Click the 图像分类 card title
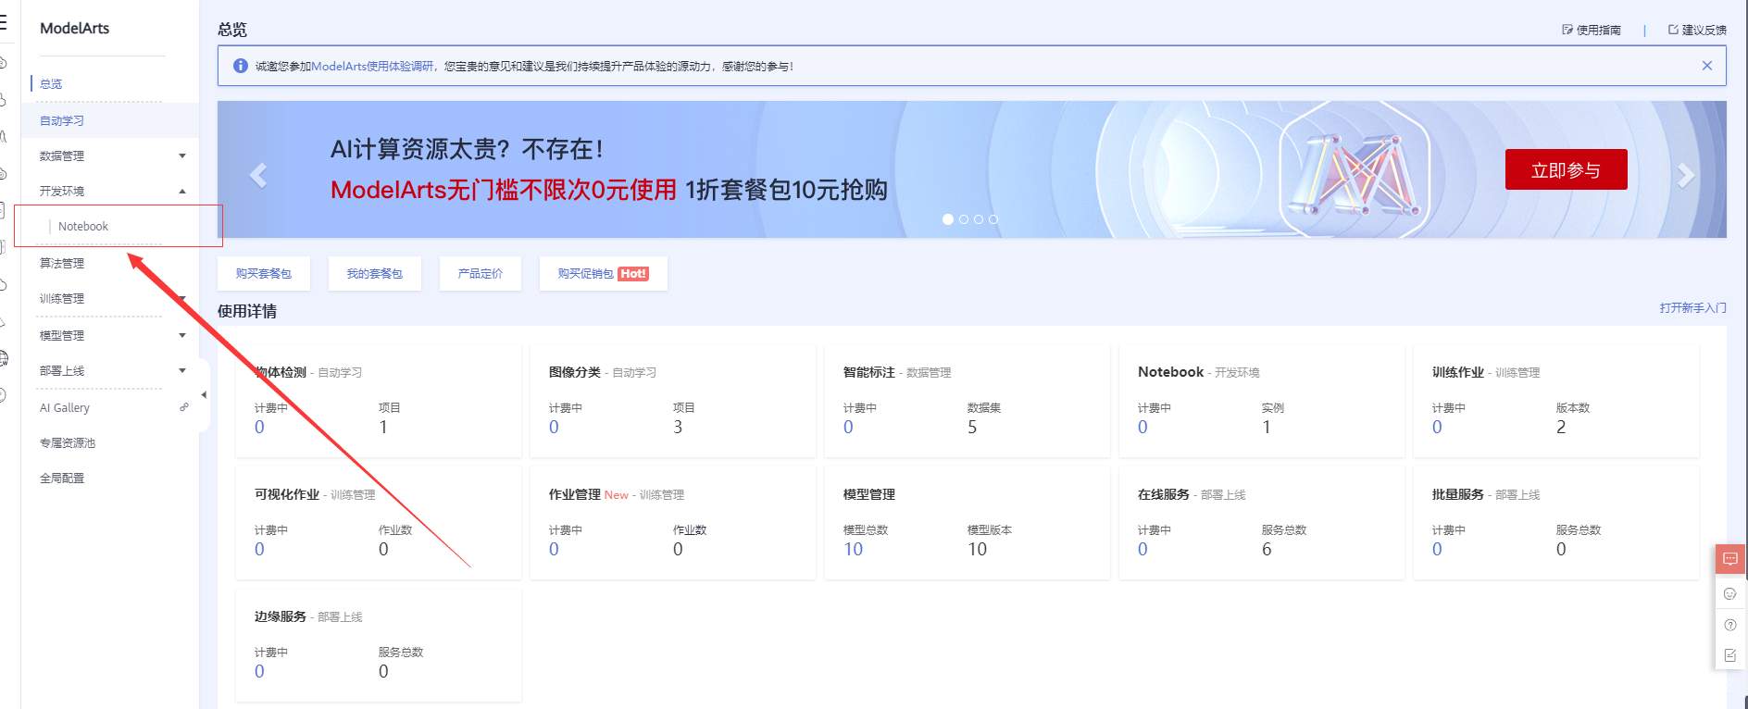This screenshot has width=1748, height=709. 575,372
